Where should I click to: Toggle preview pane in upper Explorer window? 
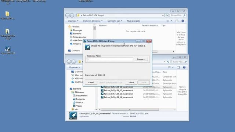(177, 21)
